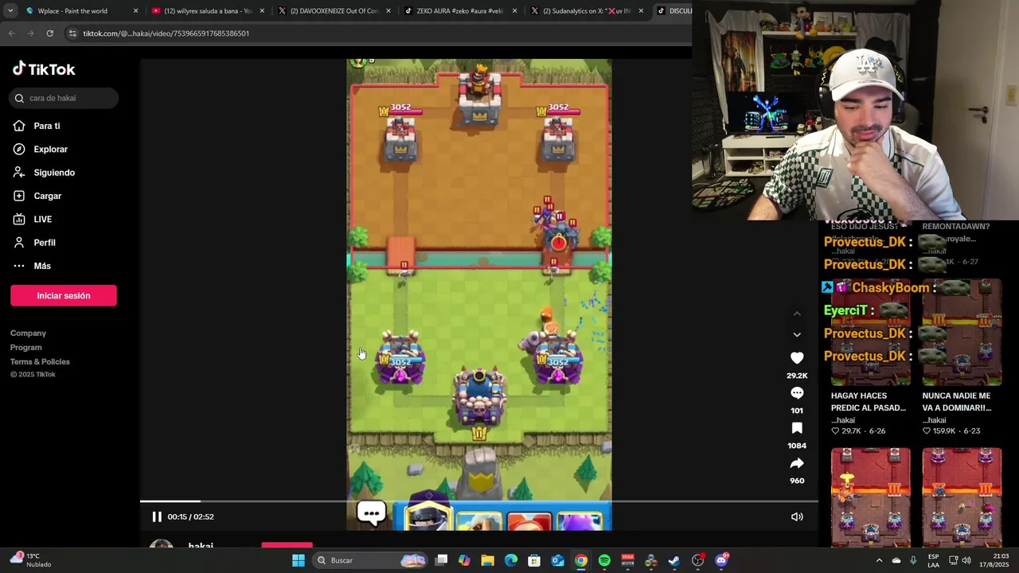Open the volume tray icon
This screenshot has width=1019, height=573.
click(966, 560)
